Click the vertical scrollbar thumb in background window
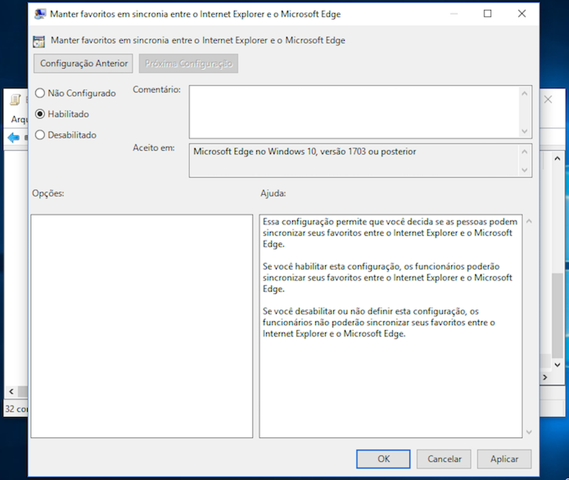 point(557,315)
